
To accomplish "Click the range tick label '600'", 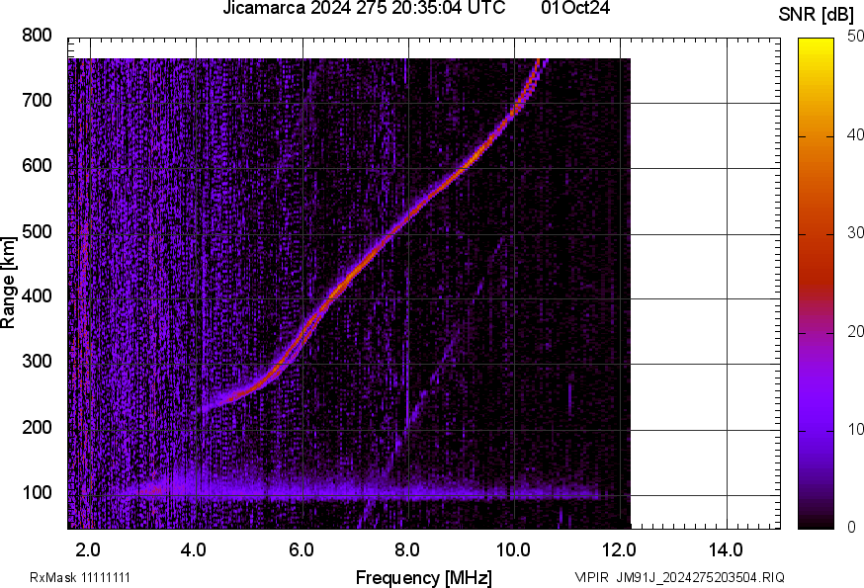I will 37,165.
